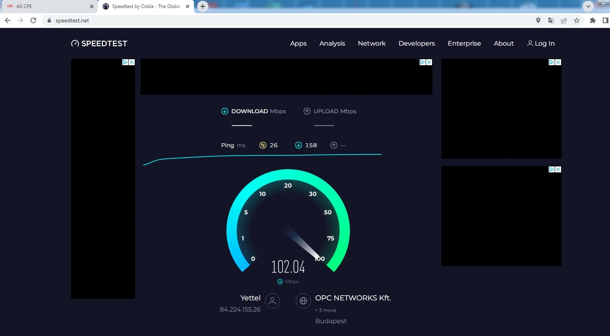Open location permission icon in address bar
This screenshot has height=336, width=610.
point(538,20)
